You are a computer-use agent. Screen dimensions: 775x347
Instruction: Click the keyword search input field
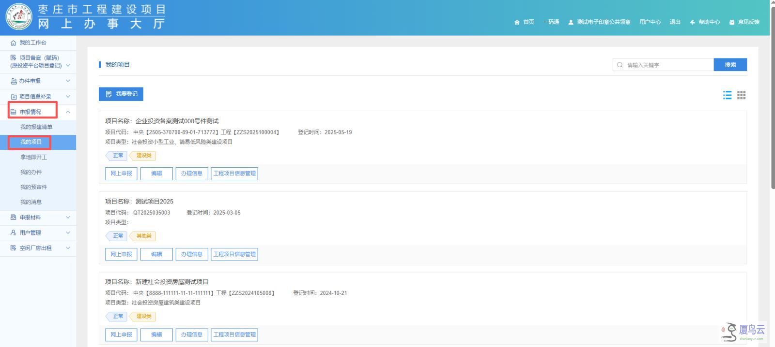pyautogui.click(x=663, y=65)
